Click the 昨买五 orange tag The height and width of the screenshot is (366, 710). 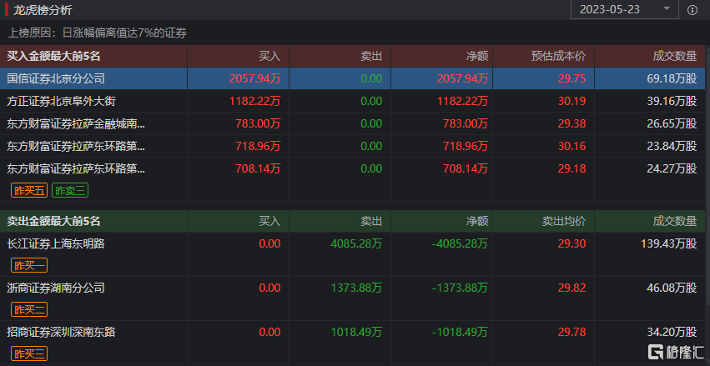tap(29, 190)
